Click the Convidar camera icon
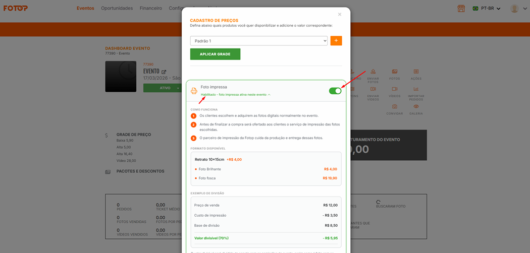Screen dimensions: 530x253 [395, 107]
